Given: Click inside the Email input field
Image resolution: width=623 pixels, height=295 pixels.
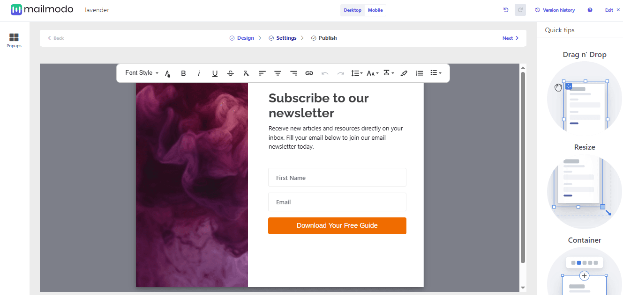Looking at the screenshot, I should pyautogui.click(x=337, y=202).
